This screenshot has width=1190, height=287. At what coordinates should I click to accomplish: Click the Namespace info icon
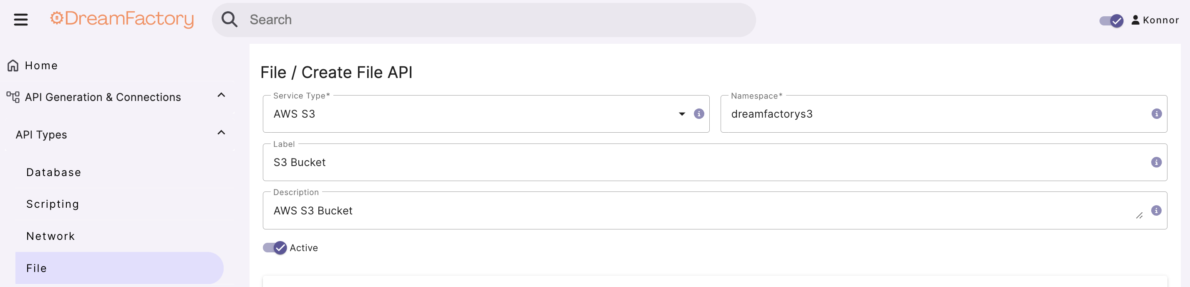[1156, 114]
